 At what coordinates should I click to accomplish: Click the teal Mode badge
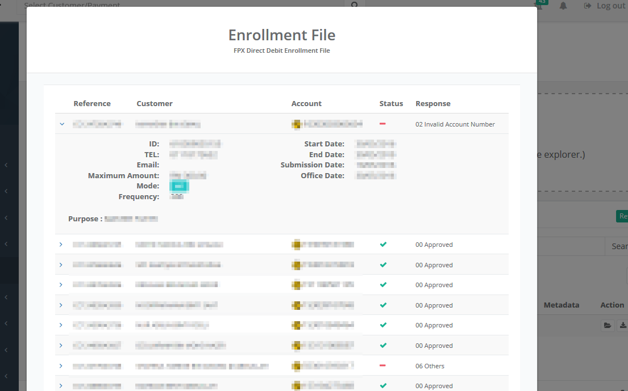coord(180,186)
